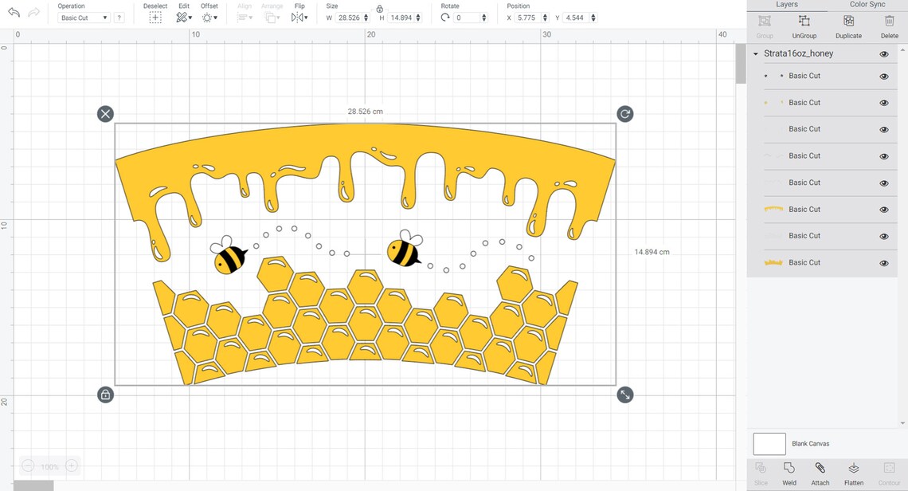
Task: Open the Operation dropdown showing Basic Cut
Action: coord(82,17)
